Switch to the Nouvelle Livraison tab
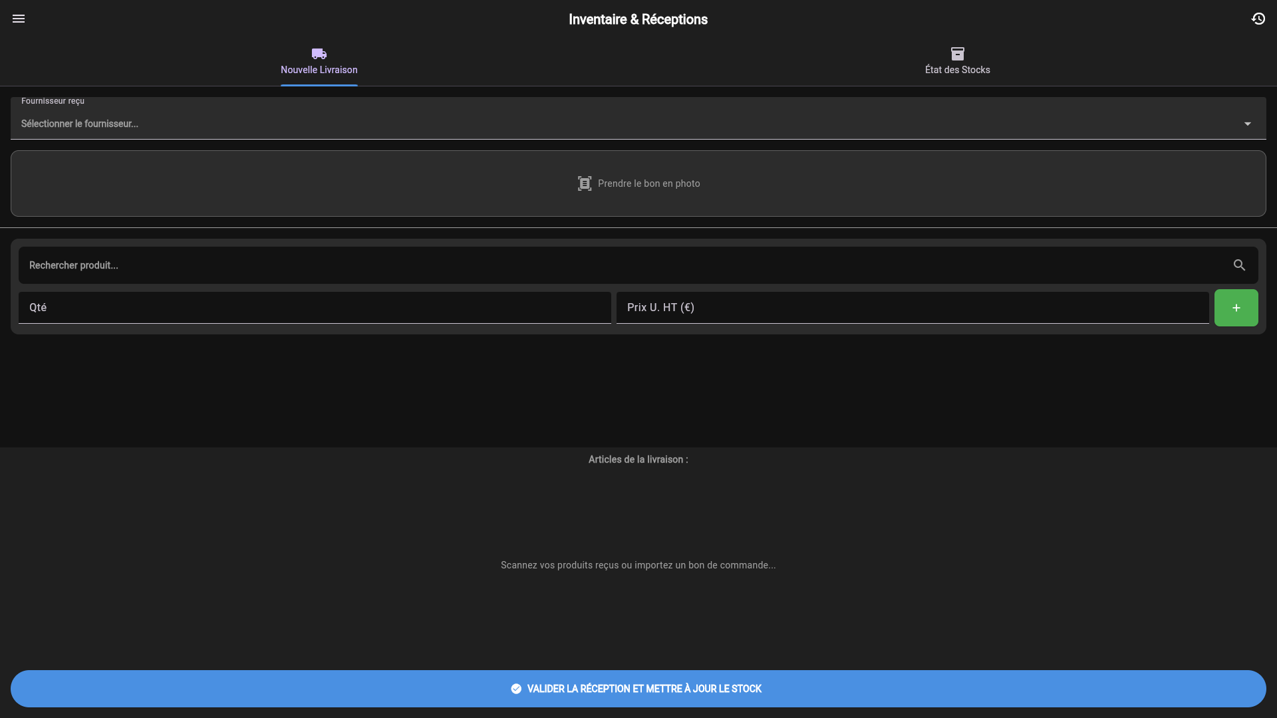Image resolution: width=1277 pixels, height=718 pixels. (x=319, y=62)
